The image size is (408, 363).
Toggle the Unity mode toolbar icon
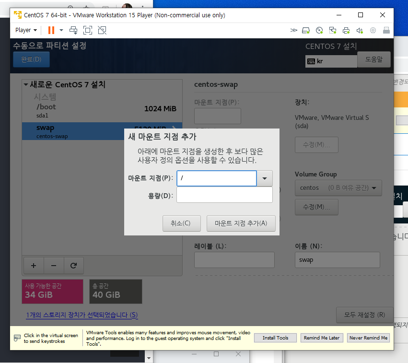coord(102,30)
